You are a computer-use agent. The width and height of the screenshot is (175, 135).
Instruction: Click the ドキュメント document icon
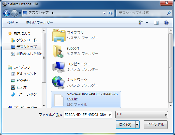coord(13,74)
